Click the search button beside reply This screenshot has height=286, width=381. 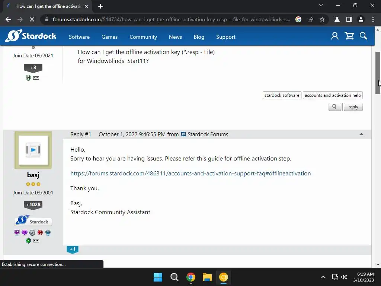coord(334,107)
